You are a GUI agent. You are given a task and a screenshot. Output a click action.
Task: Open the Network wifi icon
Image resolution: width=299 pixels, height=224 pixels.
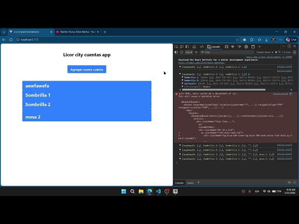(233, 47)
